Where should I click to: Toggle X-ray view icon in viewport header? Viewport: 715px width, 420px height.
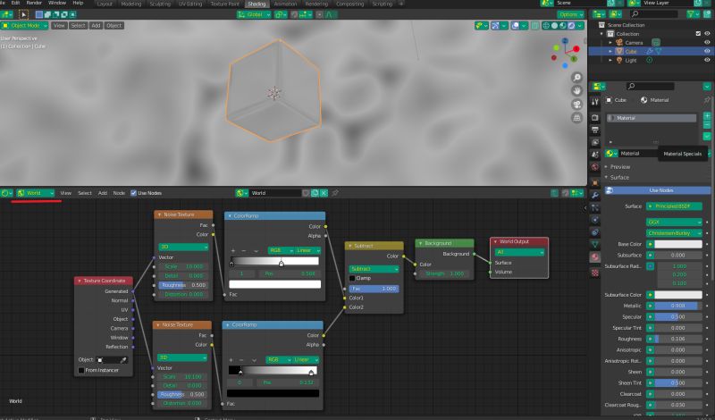[x=535, y=26]
